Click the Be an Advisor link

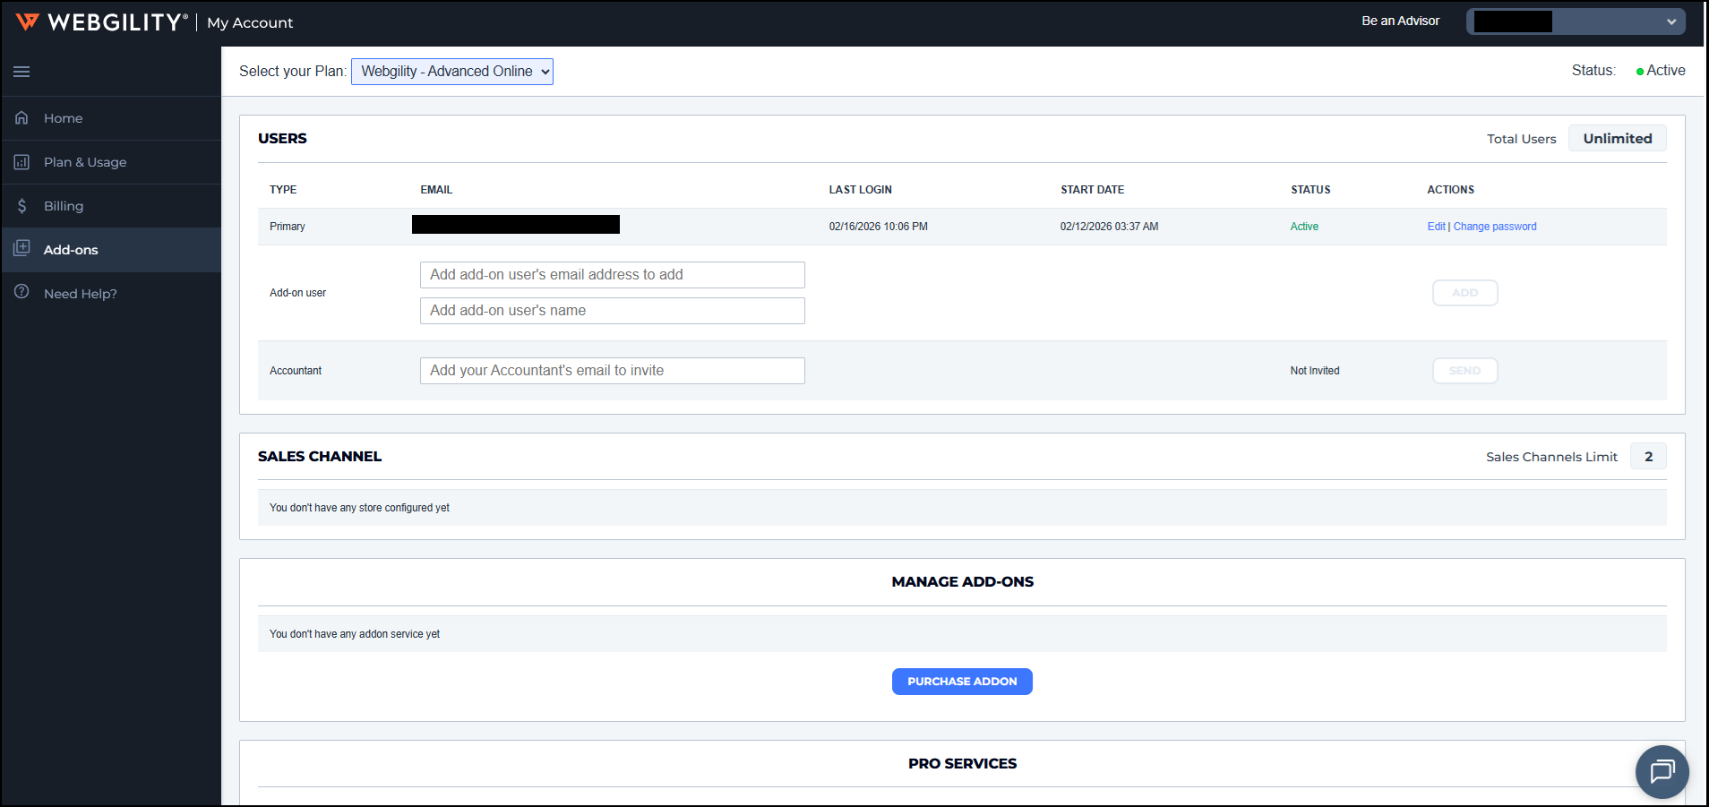1400,21
